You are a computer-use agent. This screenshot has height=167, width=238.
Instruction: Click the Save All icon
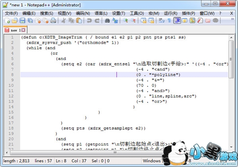[x=30, y=20]
